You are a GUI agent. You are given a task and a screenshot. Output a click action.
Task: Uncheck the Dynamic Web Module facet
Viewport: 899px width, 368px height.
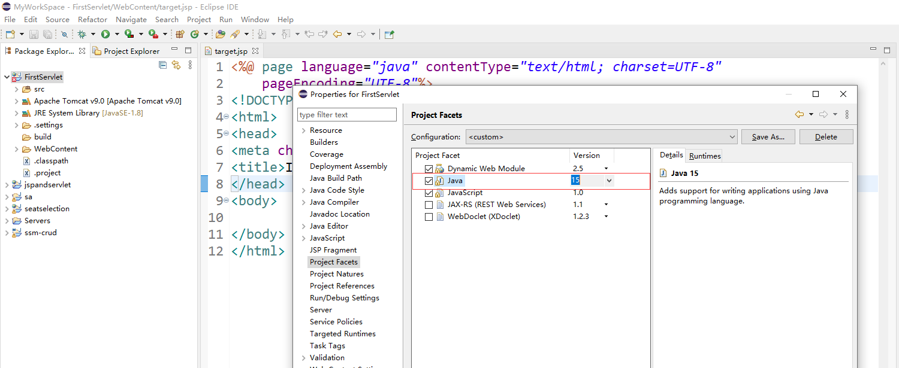tap(429, 169)
